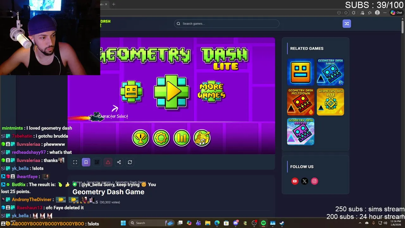Image resolution: width=405 pixels, height=228 pixels.
Task: Open the YouTube follow icon
Action: pyautogui.click(x=295, y=181)
